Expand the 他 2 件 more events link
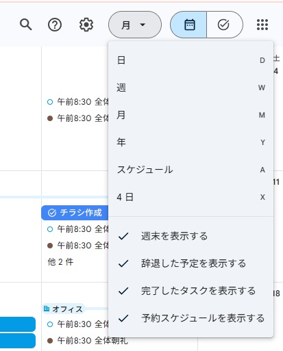Image resolution: width=283 pixels, height=351 pixels. (x=60, y=262)
